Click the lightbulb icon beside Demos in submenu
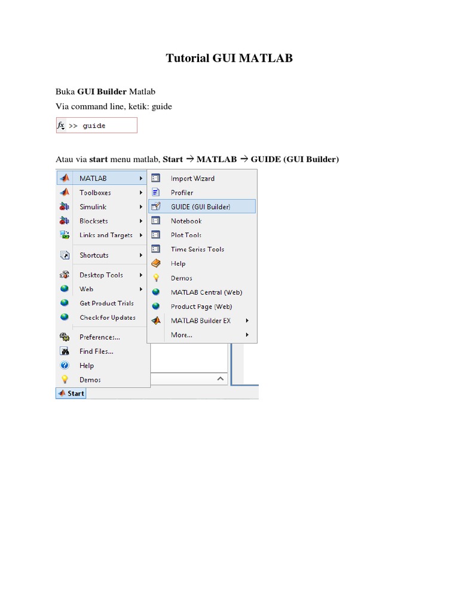The width and height of the screenshot is (459, 612). pyautogui.click(x=156, y=277)
